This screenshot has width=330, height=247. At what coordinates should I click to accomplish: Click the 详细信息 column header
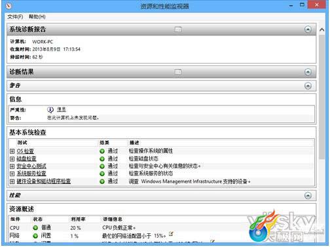pyautogui.click(x=113, y=219)
